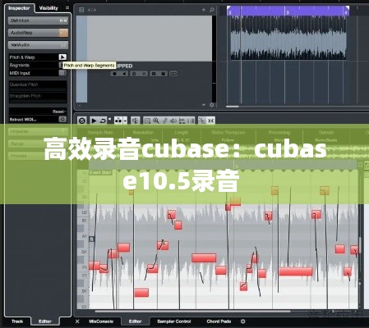
Task: Click the Quantize Pitch slider
Action: point(38,86)
